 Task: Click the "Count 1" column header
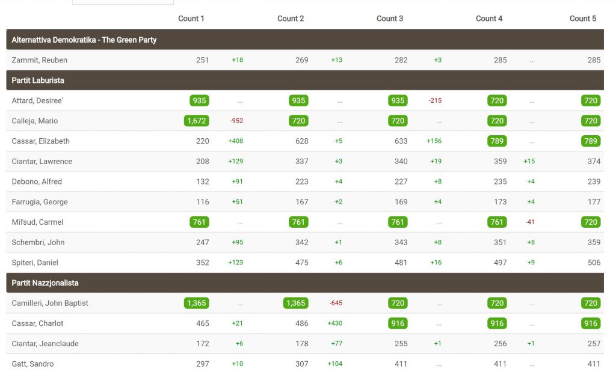[191, 19]
